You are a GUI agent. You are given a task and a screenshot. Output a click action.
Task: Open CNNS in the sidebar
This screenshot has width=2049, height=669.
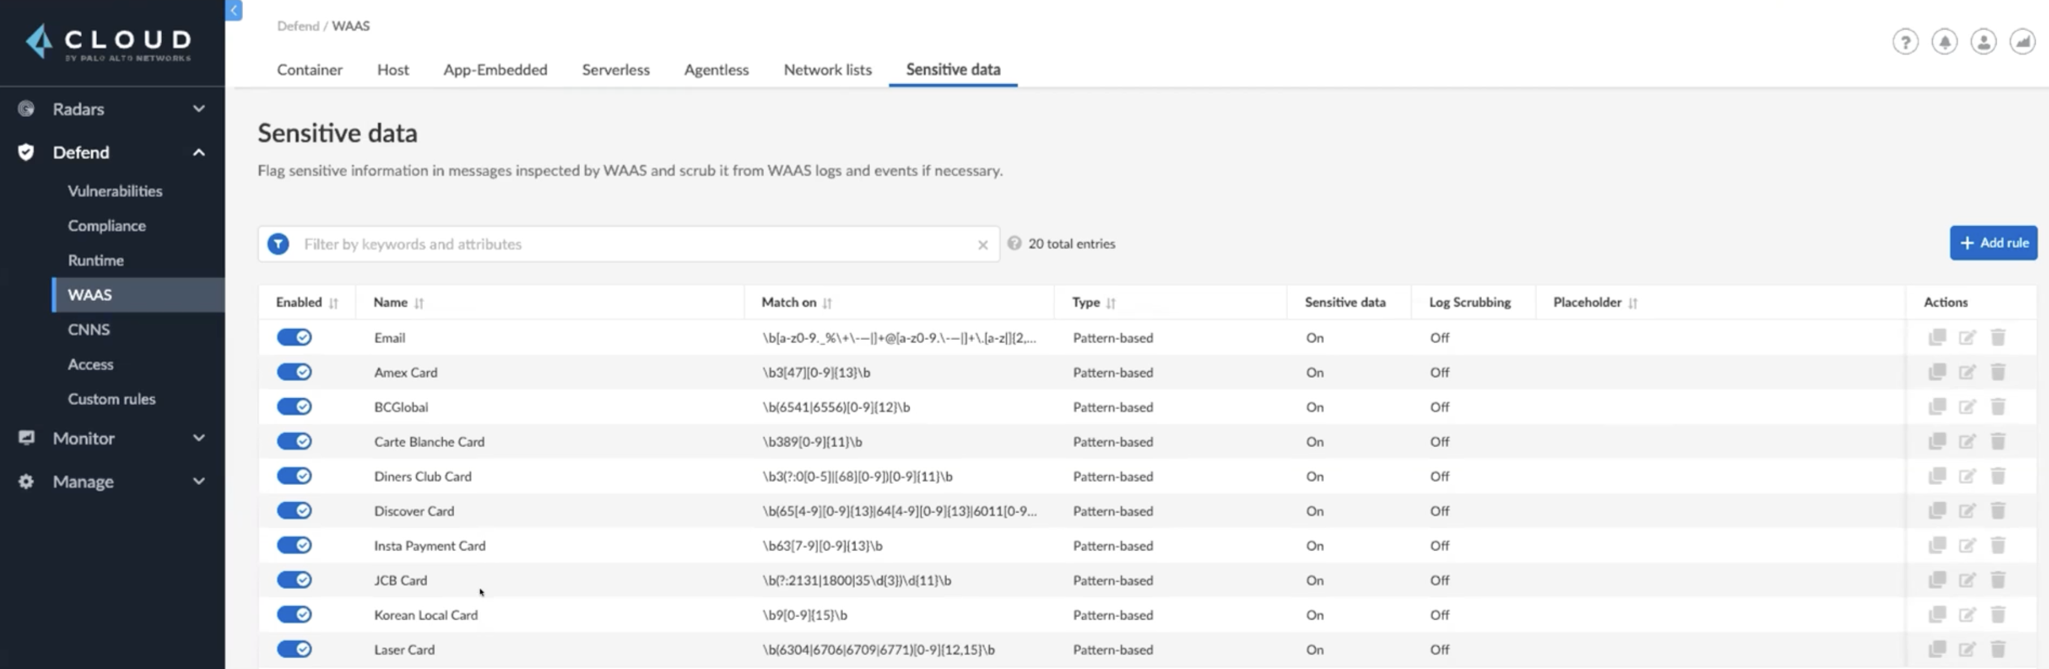click(x=88, y=329)
